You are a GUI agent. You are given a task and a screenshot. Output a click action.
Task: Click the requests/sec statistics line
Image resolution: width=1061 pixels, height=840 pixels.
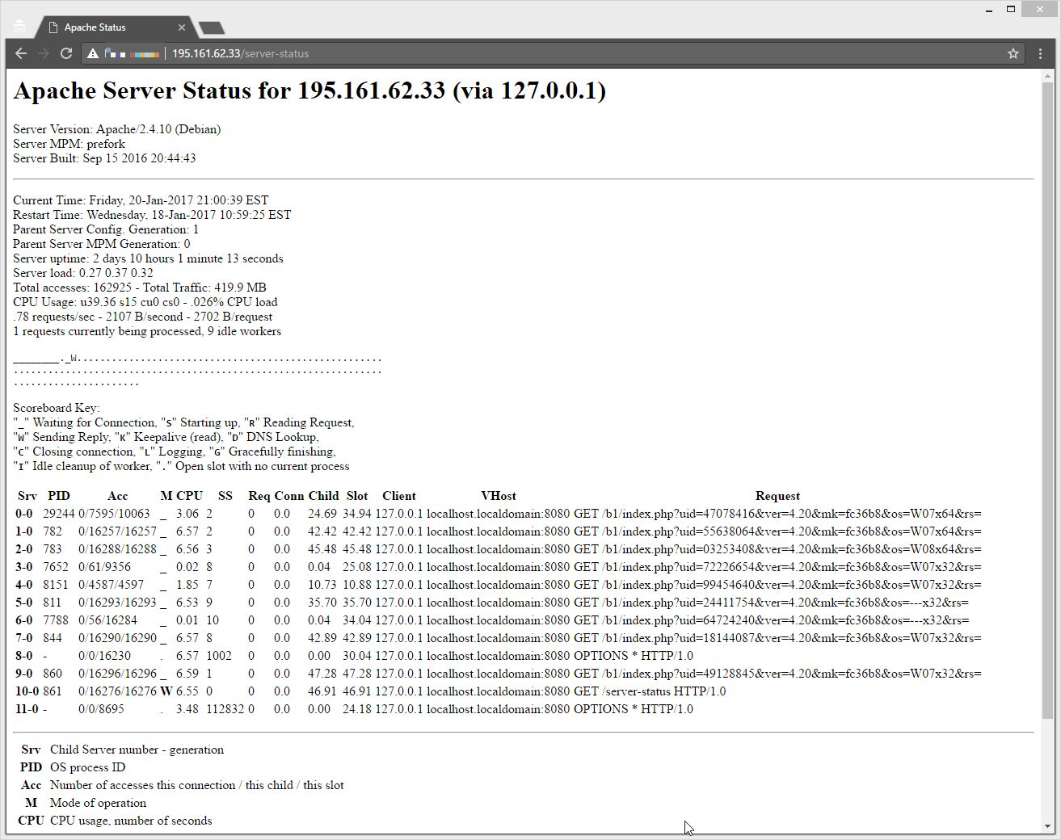coord(142,317)
